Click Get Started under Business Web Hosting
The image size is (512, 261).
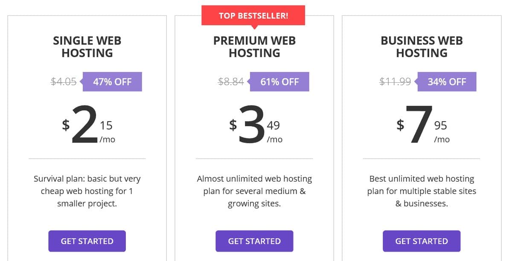(422, 241)
